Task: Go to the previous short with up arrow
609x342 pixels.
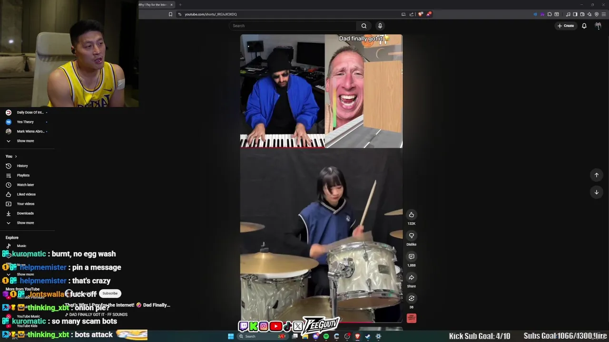Action: click(597, 175)
